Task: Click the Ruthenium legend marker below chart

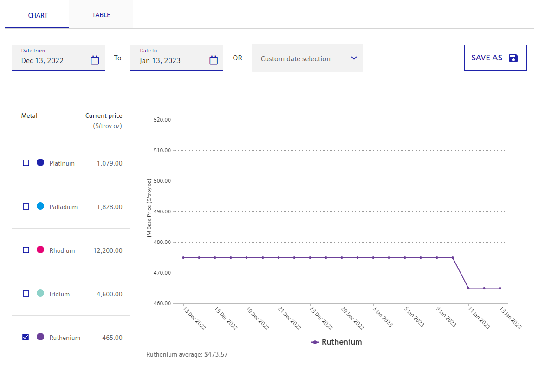Action: [x=316, y=342]
